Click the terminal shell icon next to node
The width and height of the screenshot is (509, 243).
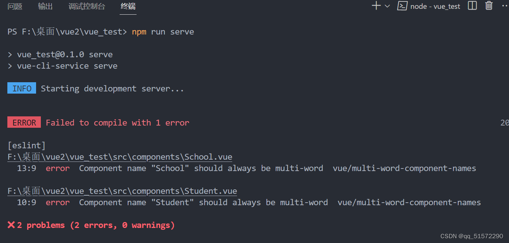tap(402, 6)
